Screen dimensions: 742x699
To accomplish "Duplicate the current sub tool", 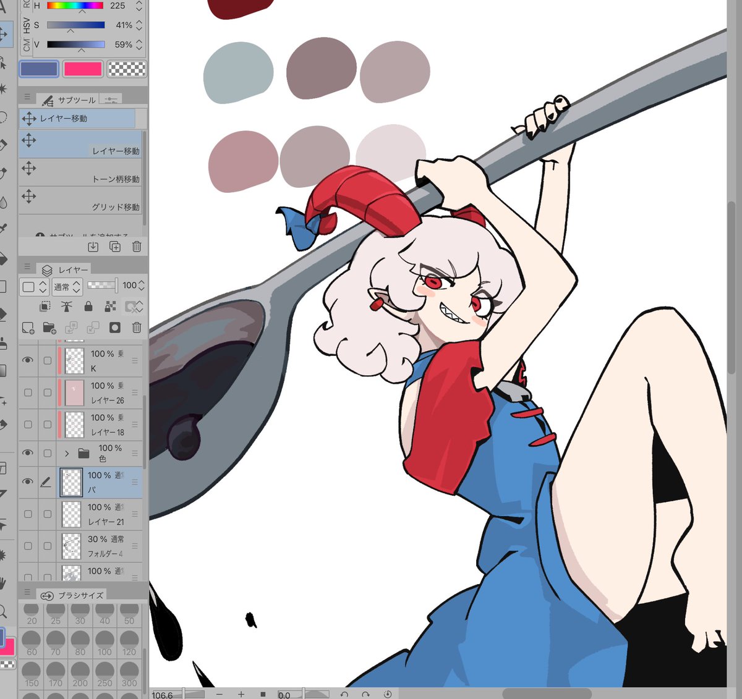I will tap(115, 247).
